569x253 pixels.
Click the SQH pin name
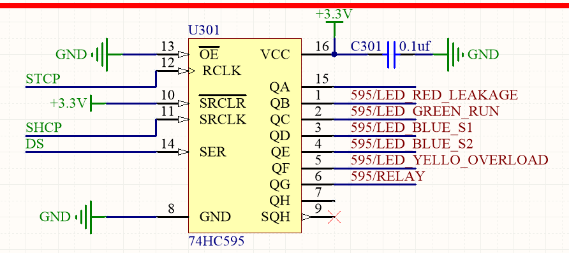[276, 217]
